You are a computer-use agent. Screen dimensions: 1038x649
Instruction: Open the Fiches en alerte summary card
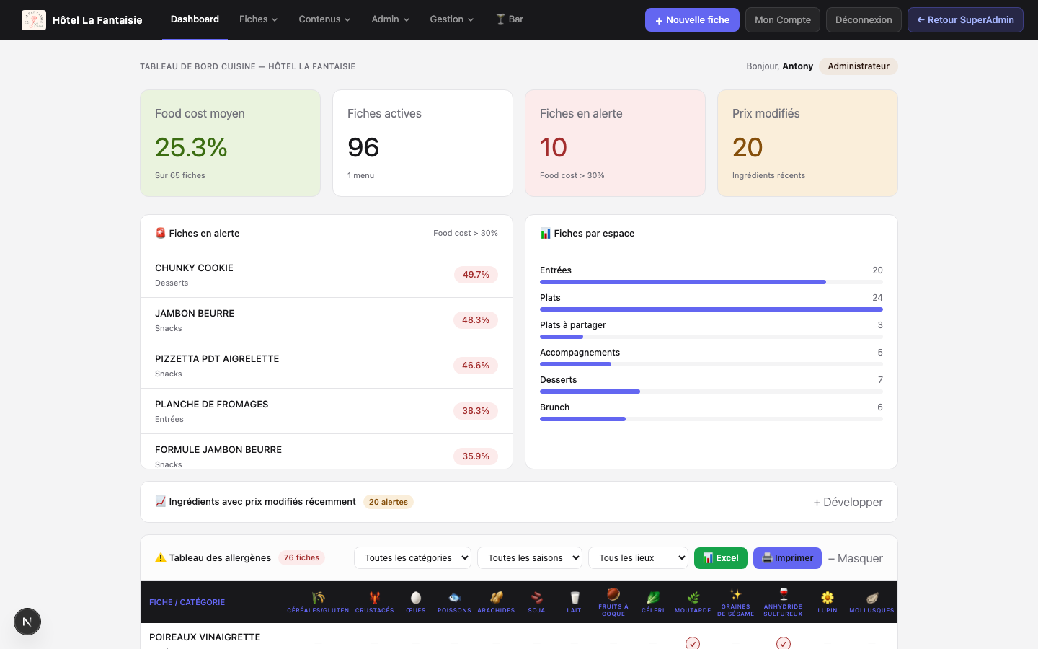coord(615,143)
